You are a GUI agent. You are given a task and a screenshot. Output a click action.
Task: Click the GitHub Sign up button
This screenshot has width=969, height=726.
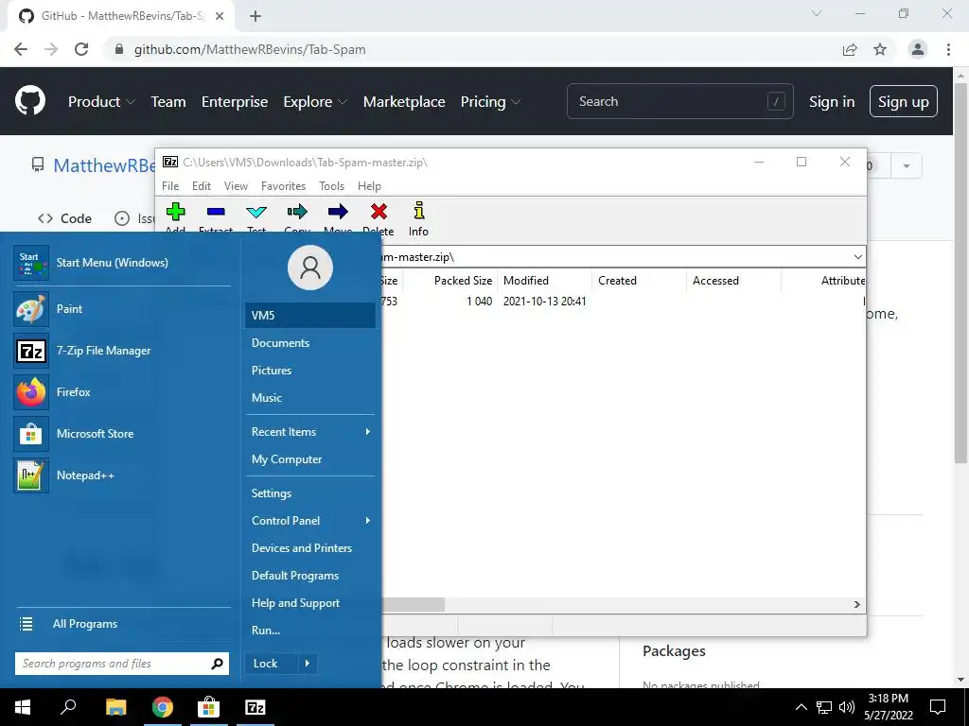[x=904, y=101]
